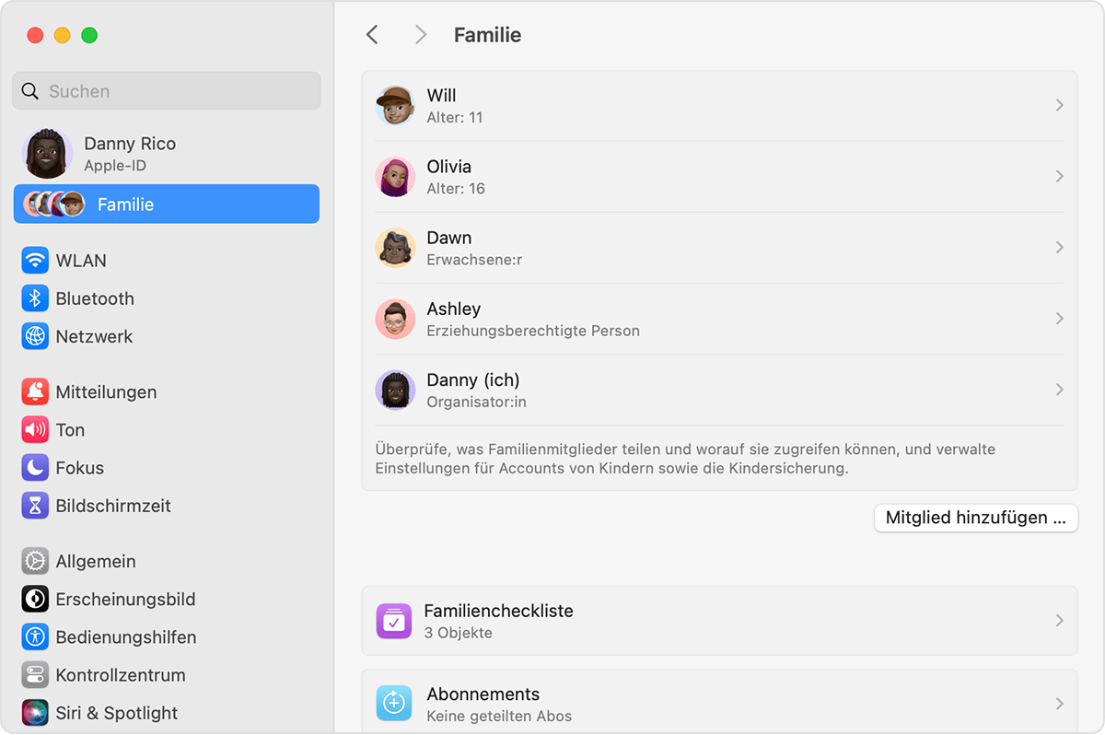Click in the Suchen search field
1105x735 pixels.
pos(167,91)
